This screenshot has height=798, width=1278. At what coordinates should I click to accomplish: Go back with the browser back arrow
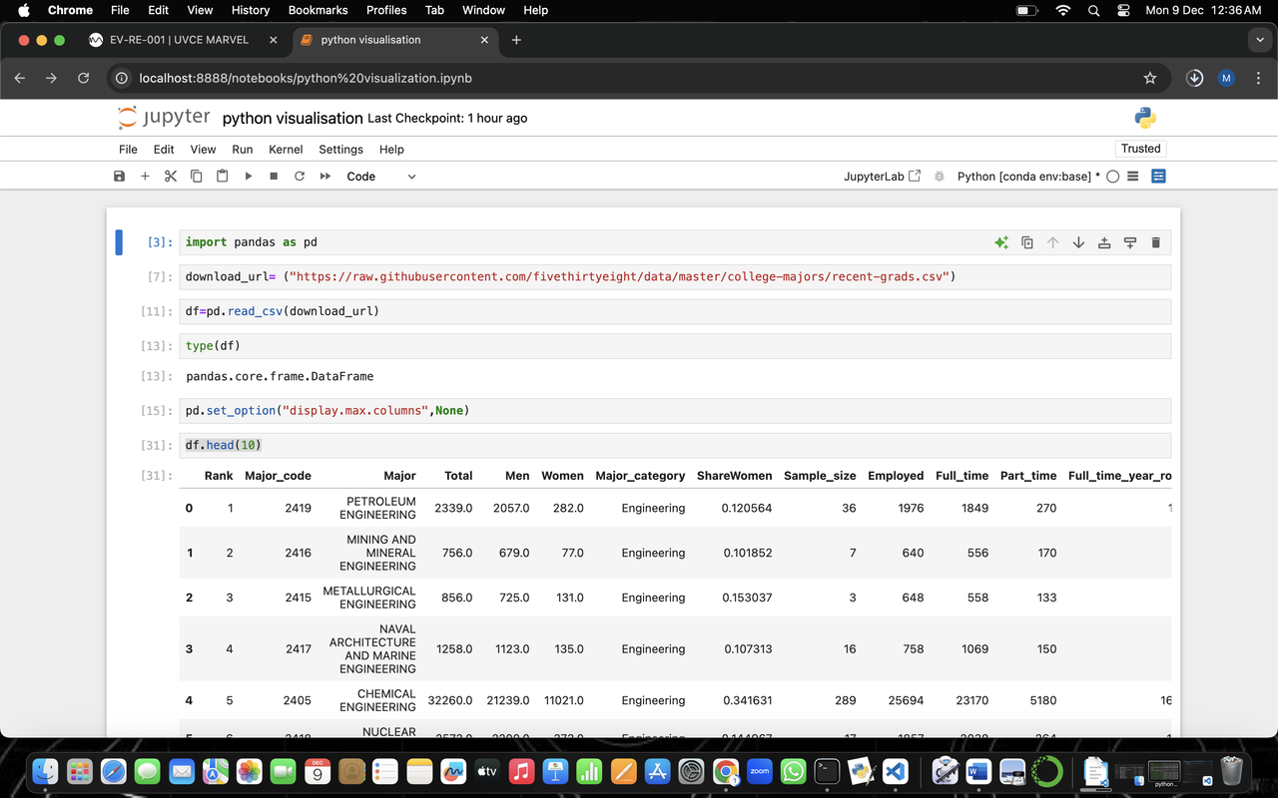pos(20,78)
